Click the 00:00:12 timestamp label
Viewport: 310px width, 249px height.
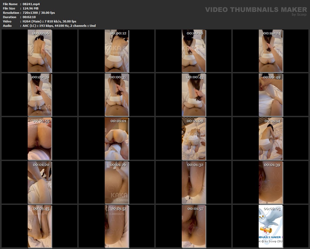pos(118,33)
